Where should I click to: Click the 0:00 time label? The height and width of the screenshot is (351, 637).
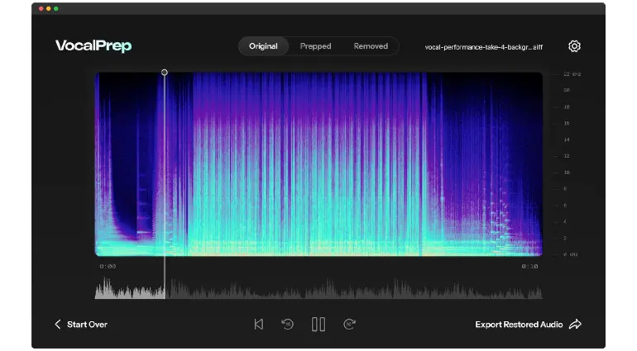(x=108, y=267)
